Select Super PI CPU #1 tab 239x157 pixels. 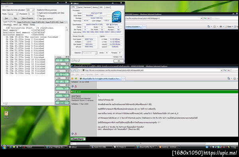(x=24, y=22)
